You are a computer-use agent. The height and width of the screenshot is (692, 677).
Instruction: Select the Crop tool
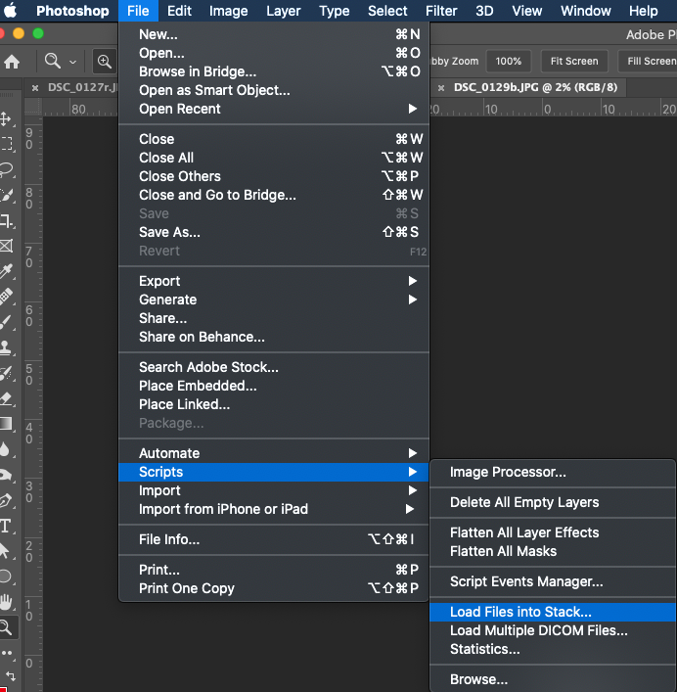(x=7, y=220)
